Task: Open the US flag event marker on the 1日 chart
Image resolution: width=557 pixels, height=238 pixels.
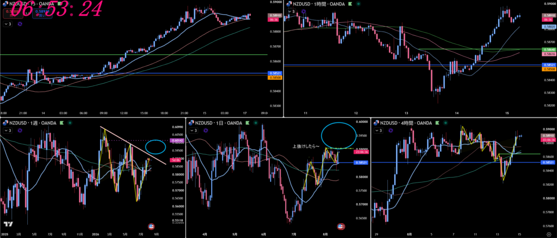Action: click(x=341, y=226)
